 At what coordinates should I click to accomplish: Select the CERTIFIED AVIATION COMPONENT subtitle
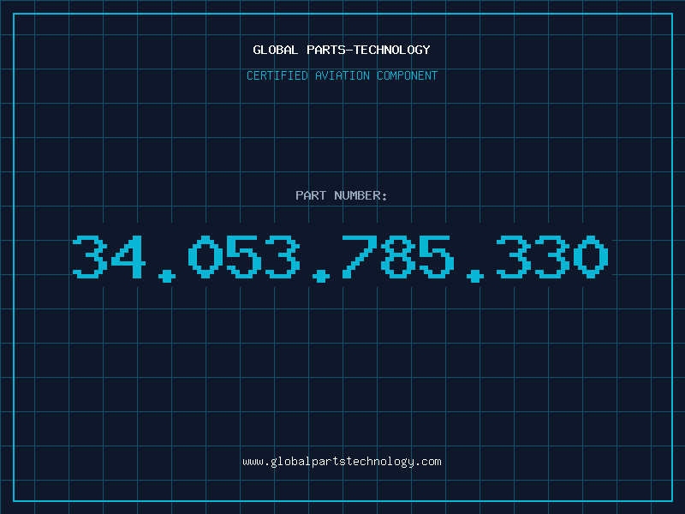[342, 75]
